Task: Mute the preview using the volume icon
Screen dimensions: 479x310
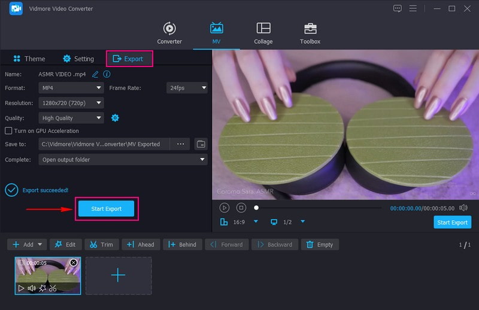Action: [x=463, y=208]
